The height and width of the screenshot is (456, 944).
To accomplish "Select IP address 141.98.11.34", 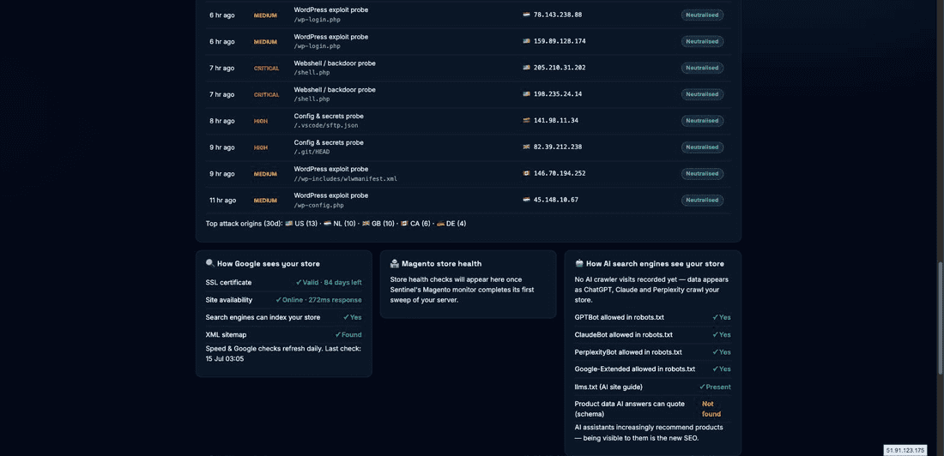I will (556, 120).
